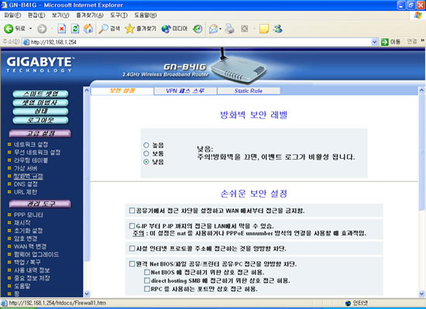Click the 로그아웃 (Logout) button

[x=40, y=120]
